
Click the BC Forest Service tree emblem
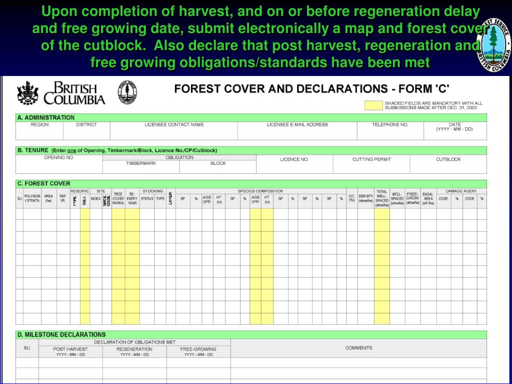click(x=494, y=45)
